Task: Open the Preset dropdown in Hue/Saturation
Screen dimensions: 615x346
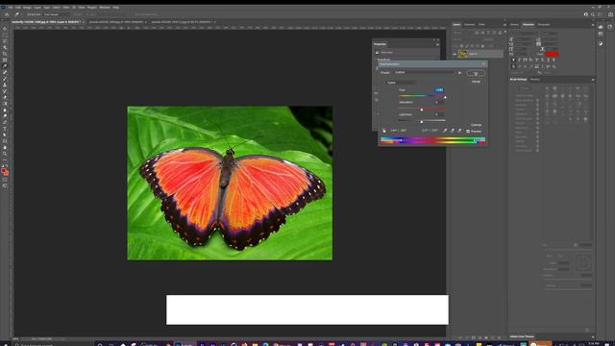Action: tap(424, 73)
